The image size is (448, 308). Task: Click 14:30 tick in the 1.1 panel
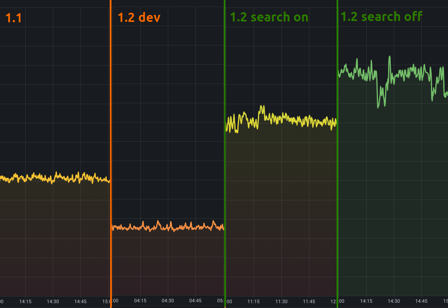tap(53, 301)
